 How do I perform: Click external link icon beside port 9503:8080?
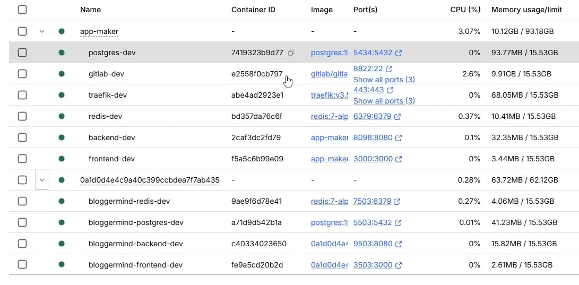coord(397,244)
